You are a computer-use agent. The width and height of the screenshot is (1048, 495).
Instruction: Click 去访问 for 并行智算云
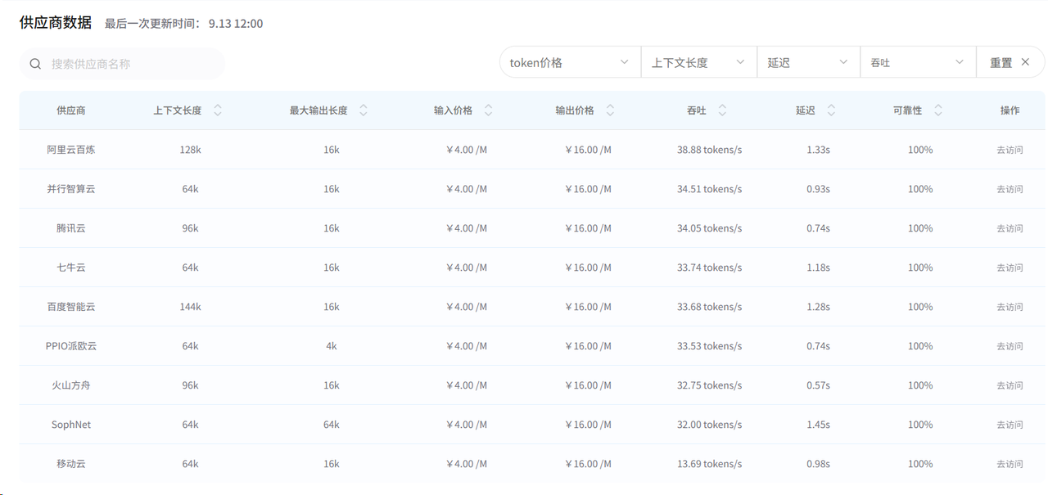(1010, 189)
